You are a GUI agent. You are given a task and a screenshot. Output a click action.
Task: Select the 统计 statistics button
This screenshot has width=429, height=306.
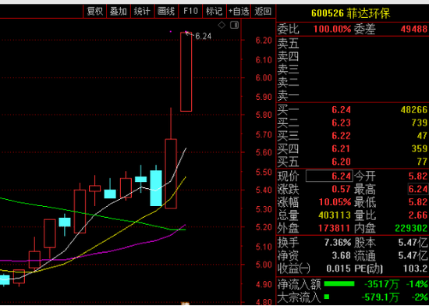point(142,11)
